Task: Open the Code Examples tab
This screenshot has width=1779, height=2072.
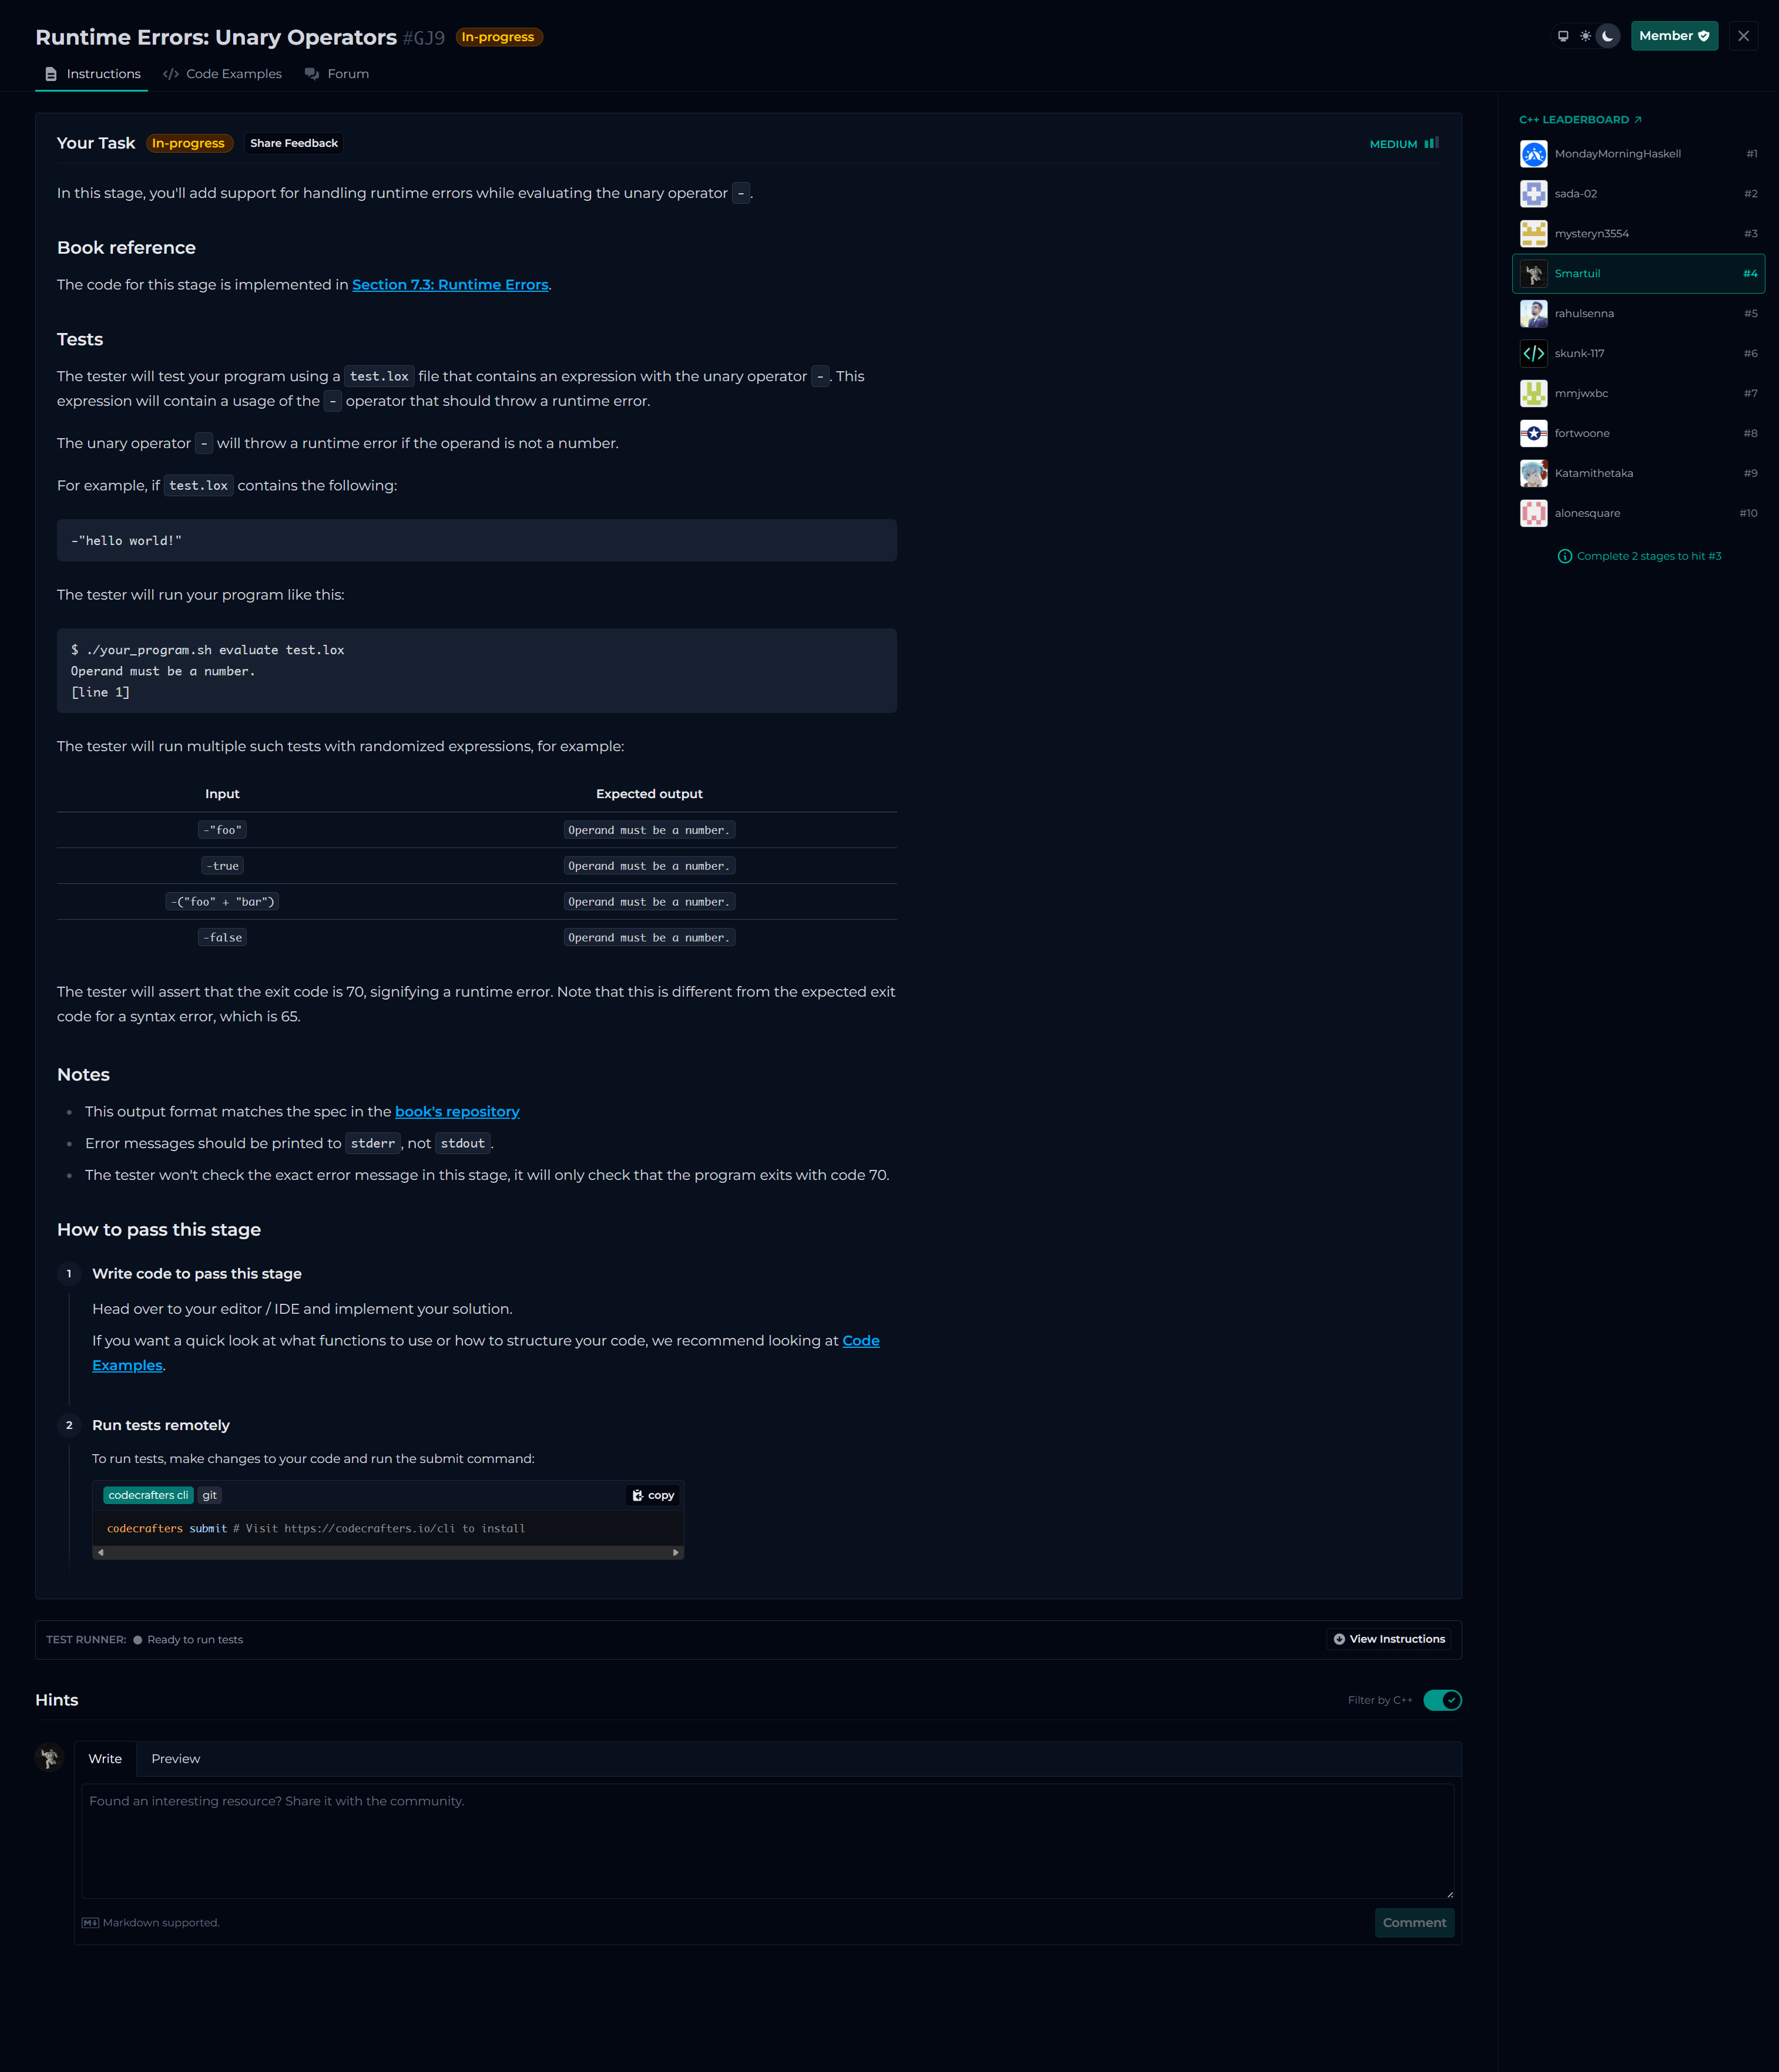Action: [x=222, y=74]
